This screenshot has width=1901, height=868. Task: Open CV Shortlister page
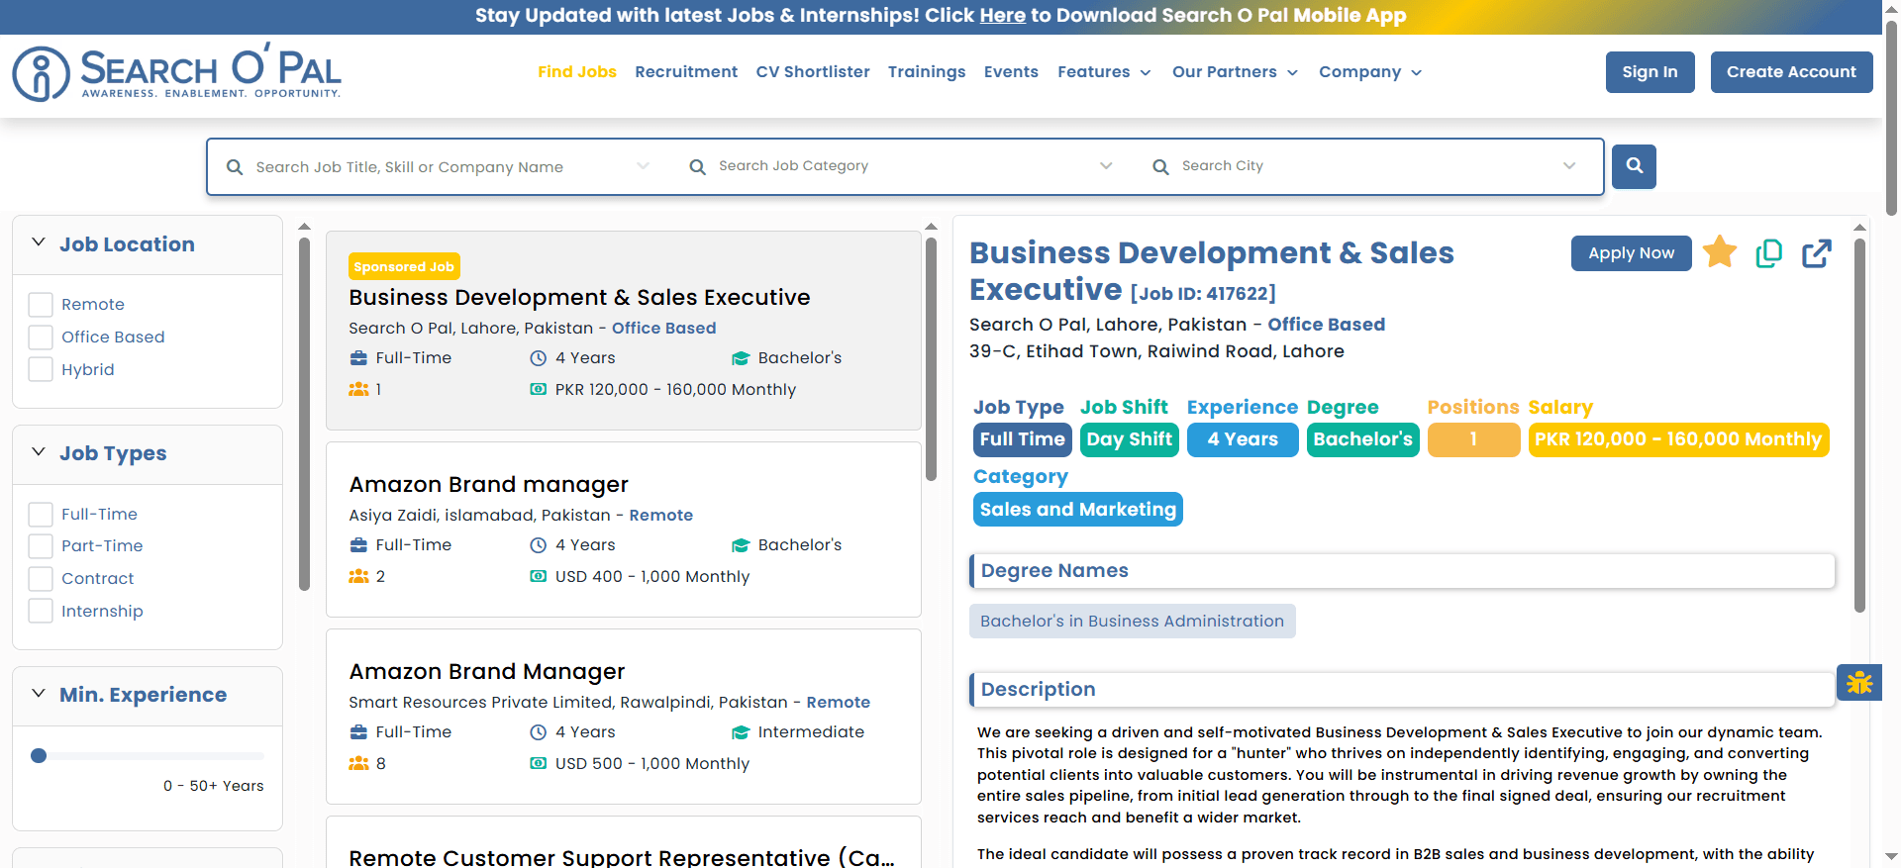click(813, 72)
